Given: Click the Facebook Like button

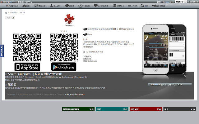Looking at the screenshot, I should click(x=8, y=18).
